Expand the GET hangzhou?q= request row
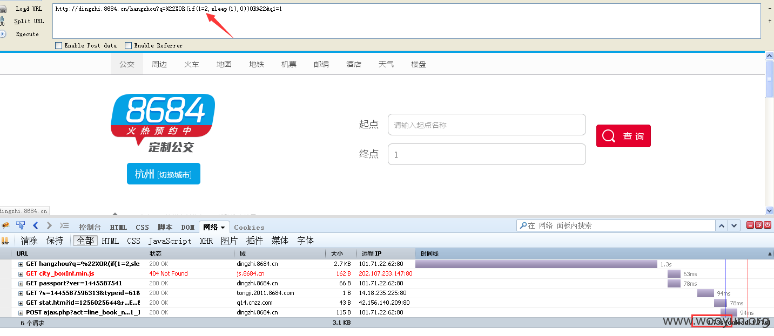Screen dimensions: 774x336 tap(21, 264)
